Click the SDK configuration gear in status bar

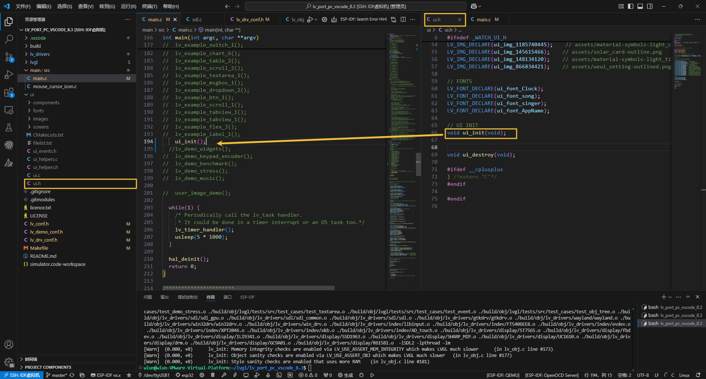pyautogui.click(x=202, y=375)
